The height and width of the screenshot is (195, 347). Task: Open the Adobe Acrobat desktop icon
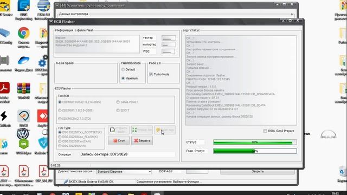tap(5, 88)
